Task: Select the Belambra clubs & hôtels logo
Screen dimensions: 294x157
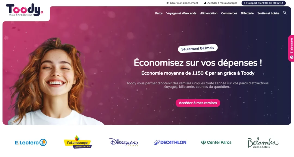Action: coord(262,143)
